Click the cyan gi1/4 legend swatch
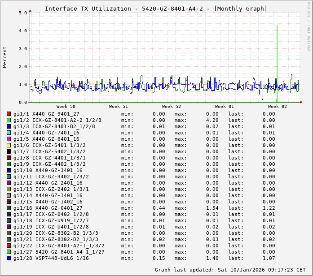 9,133
